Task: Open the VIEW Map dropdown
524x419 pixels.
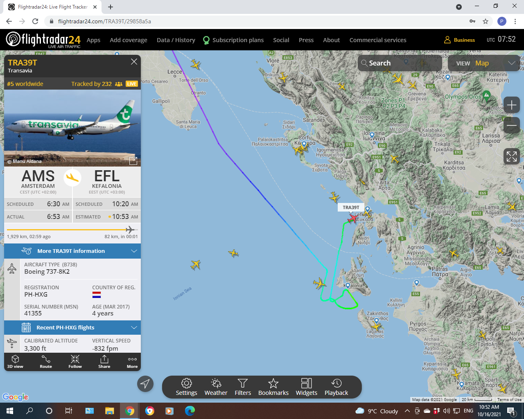Action: pyautogui.click(x=485, y=63)
